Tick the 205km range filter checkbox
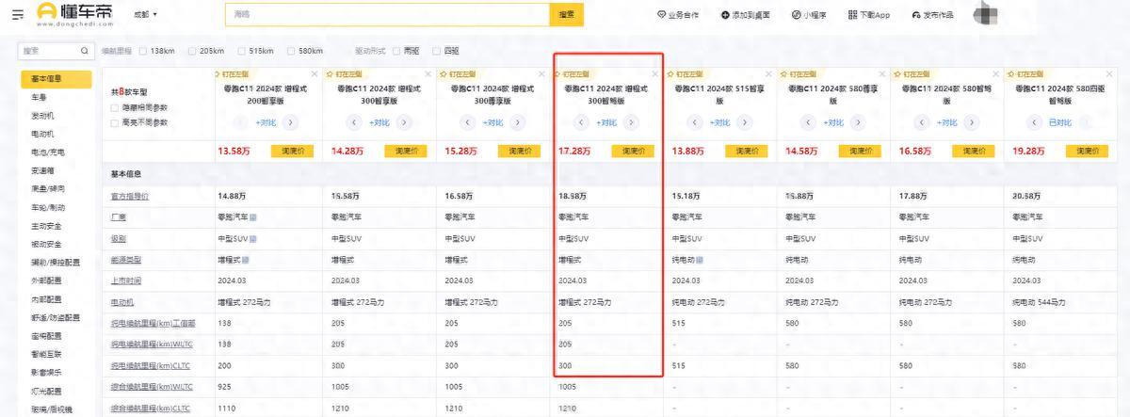The width and height of the screenshot is (1130, 417). (x=193, y=51)
